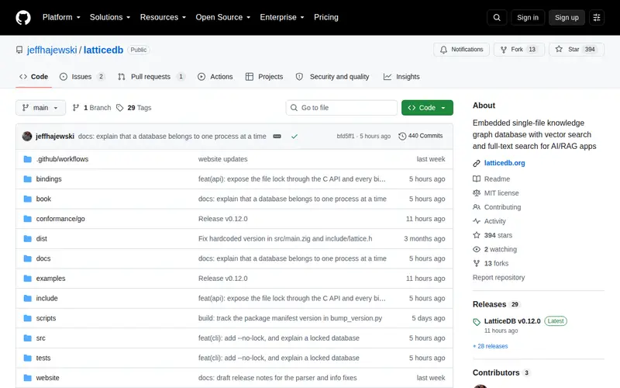Click the folder icon for bindings
This screenshot has width=620, height=388.
point(27,179)
